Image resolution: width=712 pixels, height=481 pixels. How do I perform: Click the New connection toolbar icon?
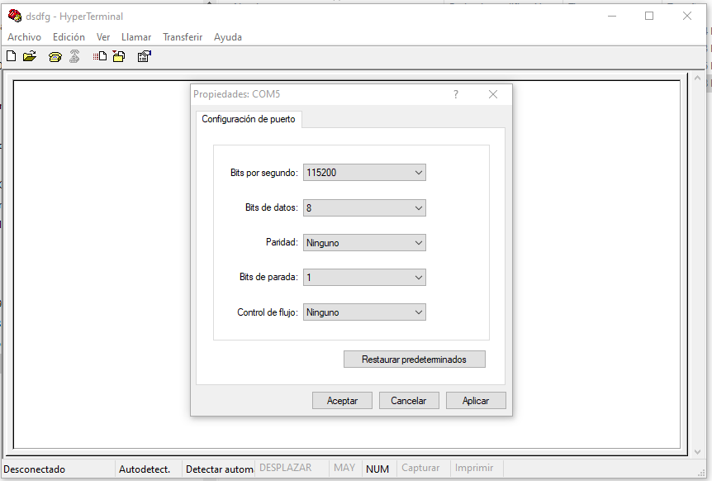pos(11,57)
